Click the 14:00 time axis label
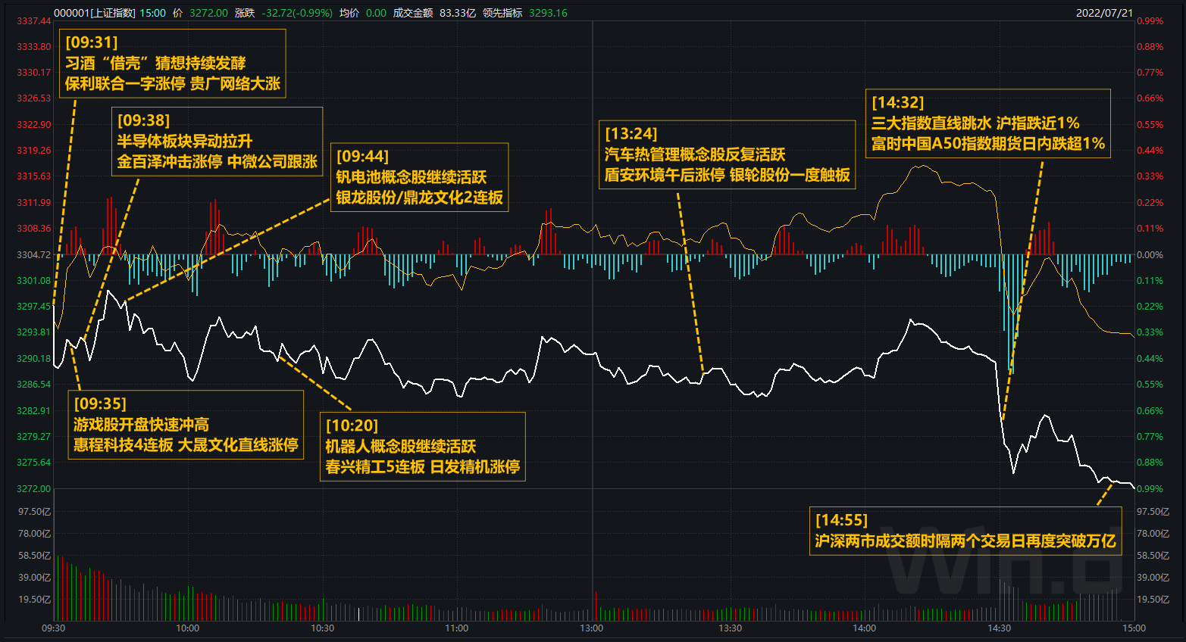Viewport: 1186px width, 642px height. 865,628
